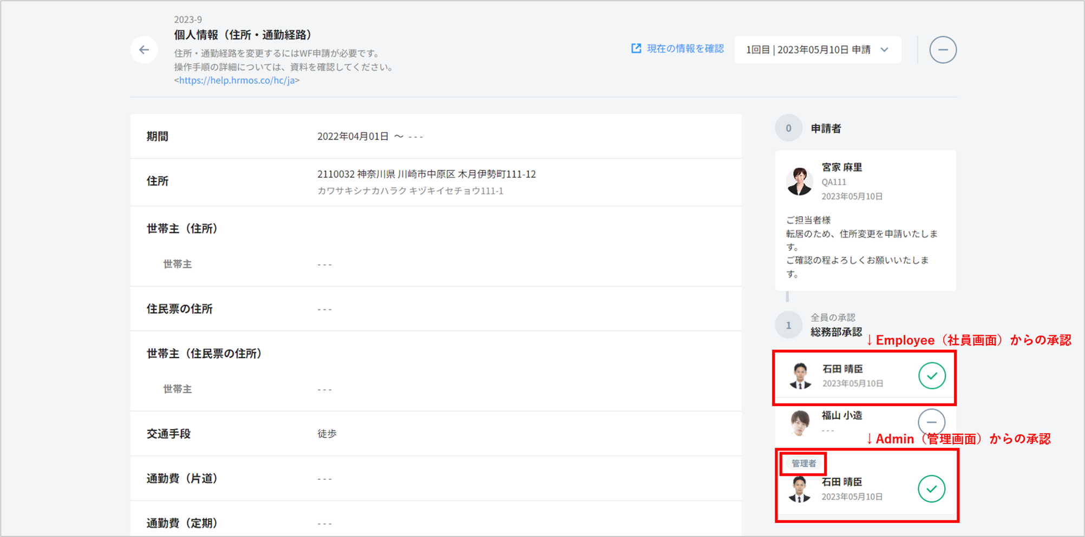Click the circular minus button at top right
The height and width of the screenshot is (537, 1085).
point(943,50)
